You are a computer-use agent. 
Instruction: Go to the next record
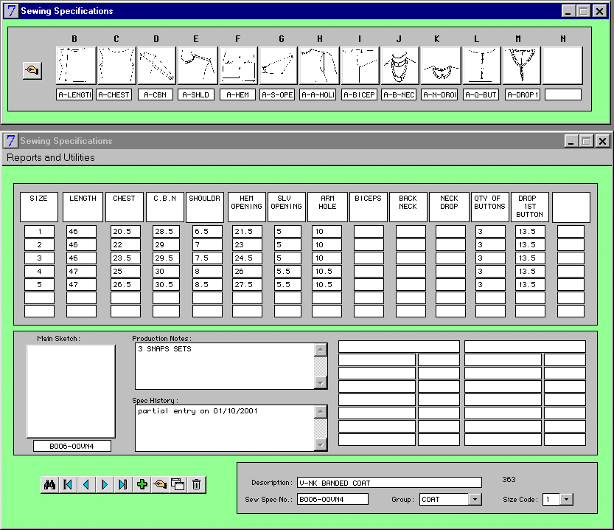tap(105, 484)
